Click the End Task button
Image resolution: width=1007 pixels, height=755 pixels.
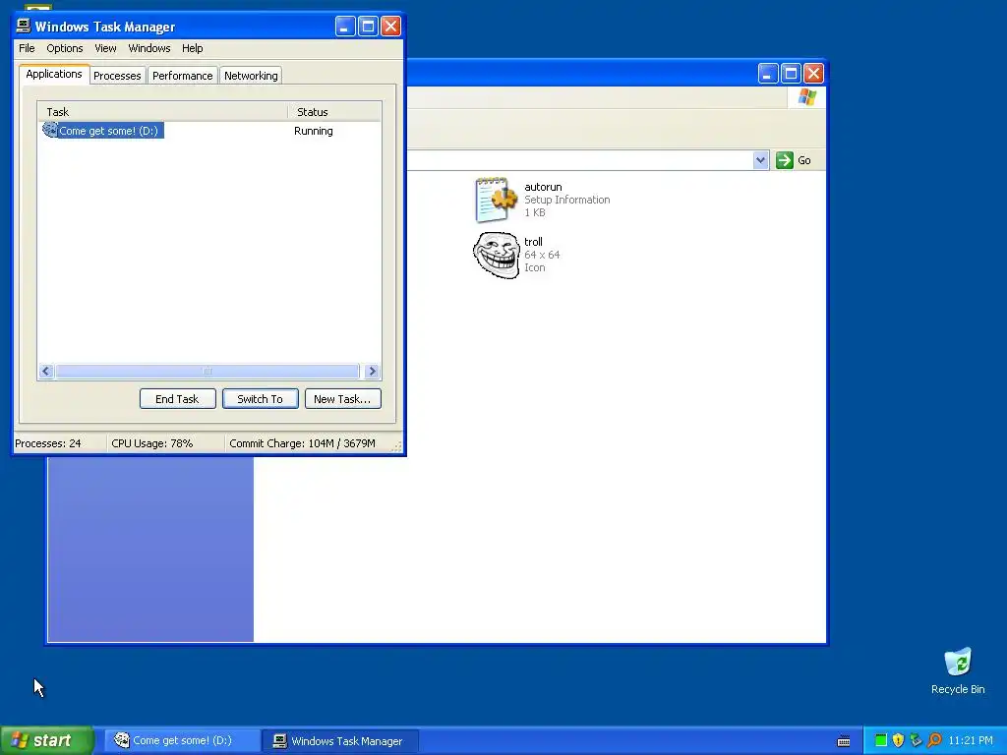click(x=177, y=399)
